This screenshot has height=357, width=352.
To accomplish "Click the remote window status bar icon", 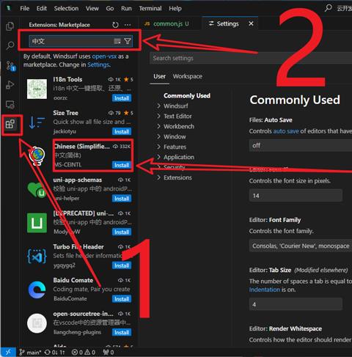I will click(x=8, y=352).
